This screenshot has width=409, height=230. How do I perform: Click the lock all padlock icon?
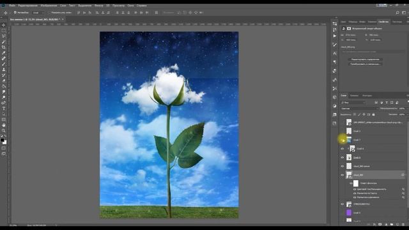[373, 114]
